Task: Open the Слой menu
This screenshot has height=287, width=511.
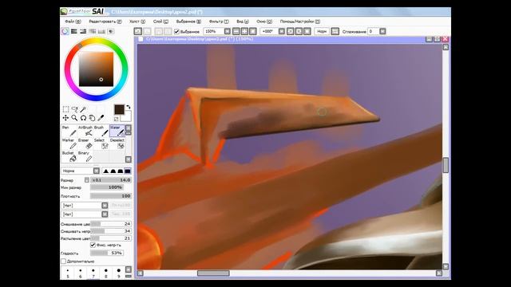Action: pyautogui.click(x=160, y=22)
